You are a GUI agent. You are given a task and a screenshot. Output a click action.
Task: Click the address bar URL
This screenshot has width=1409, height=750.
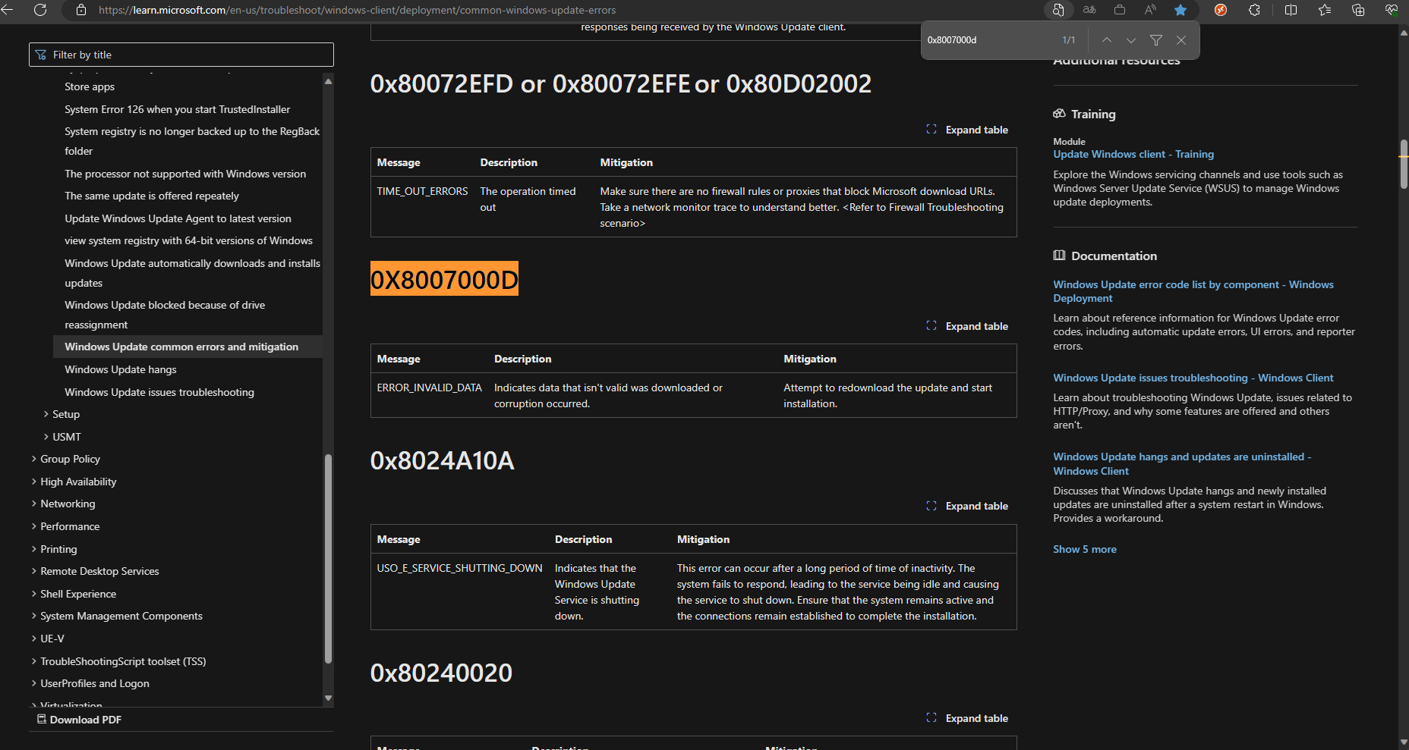(x=357, y=10)
